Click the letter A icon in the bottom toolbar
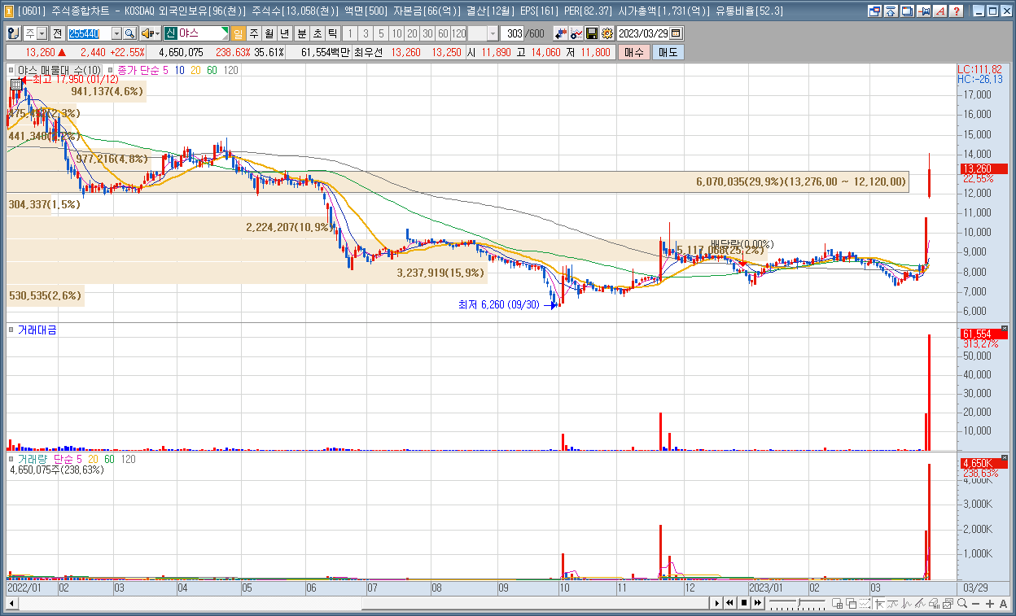Screen dimensions: 1016x616 point(1003,603)
